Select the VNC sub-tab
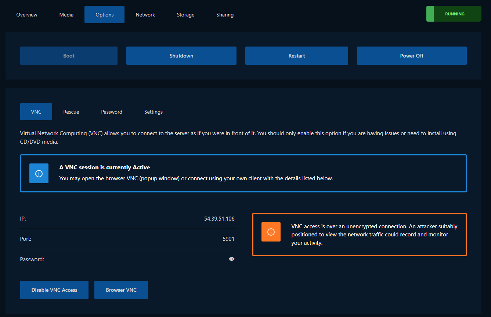This screenshot has height=317, width=491. click(x=36, y=112)
